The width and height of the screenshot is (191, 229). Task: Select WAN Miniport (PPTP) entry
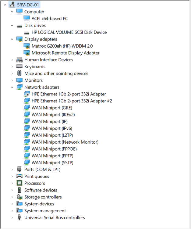52,156
